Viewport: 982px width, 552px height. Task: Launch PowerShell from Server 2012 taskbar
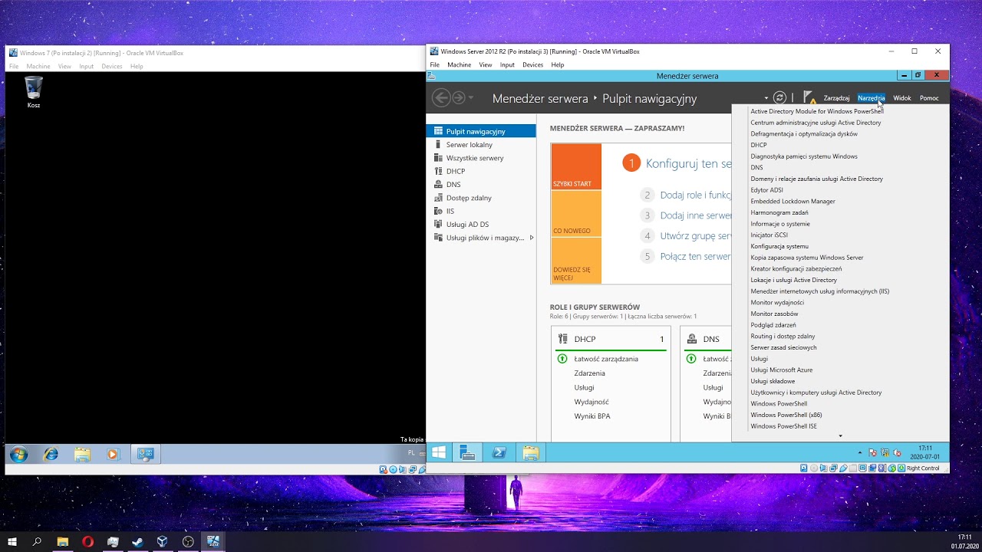point(499,453)
